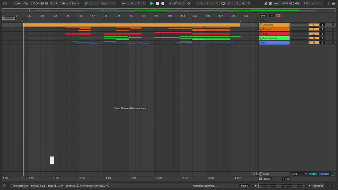Open the Main track 1/2 output dropdown
This screenshot has height=190, width=338.
299,174
